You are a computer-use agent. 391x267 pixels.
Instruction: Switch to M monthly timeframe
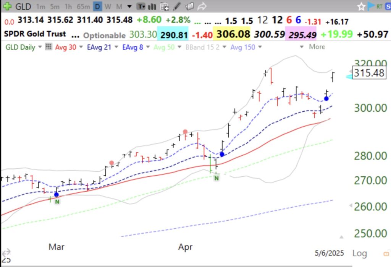point(119,7)
